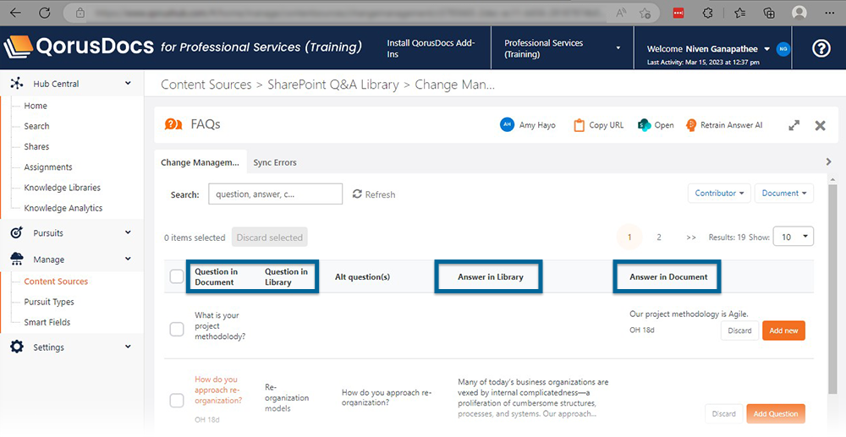
Task: Open Content Sources in sidebar
Action: click(x=56, y=281)
